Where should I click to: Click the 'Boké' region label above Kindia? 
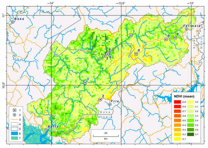point(105,112)
